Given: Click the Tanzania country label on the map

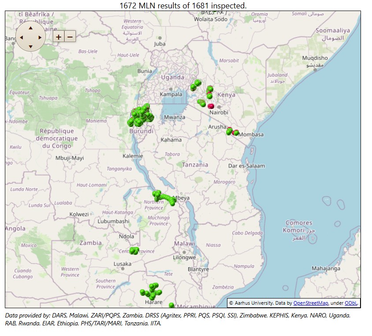Looking at the screenshot, I should tap(195, 164).
